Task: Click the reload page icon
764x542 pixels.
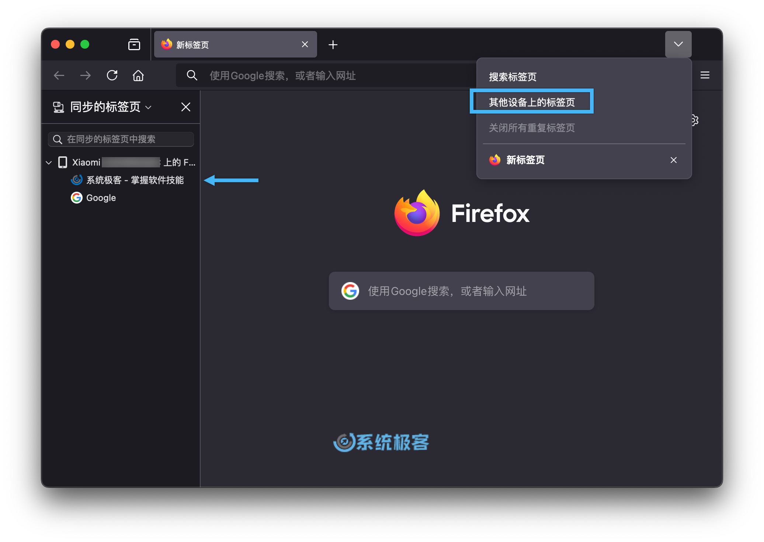Action: [x=112, y=74]
